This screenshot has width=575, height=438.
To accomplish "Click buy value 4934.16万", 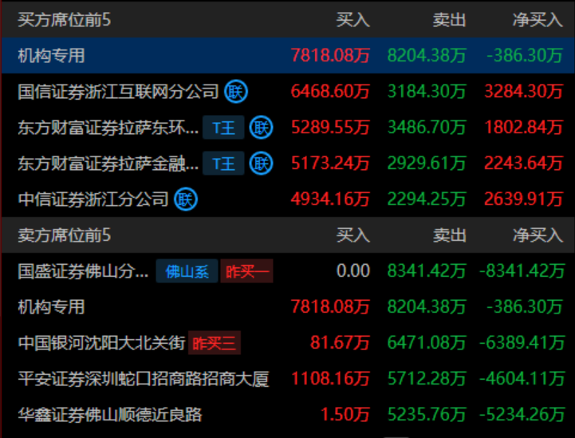I will (x=330, y=199).
